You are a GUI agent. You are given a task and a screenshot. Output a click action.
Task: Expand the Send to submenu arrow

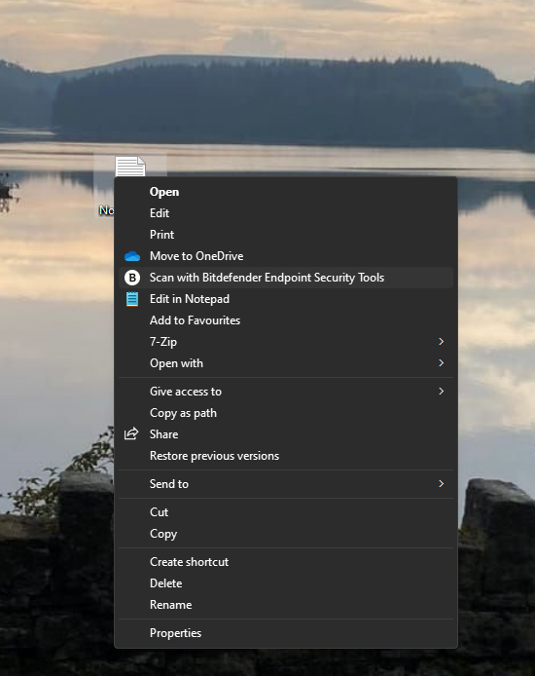(x=441, y=484)
